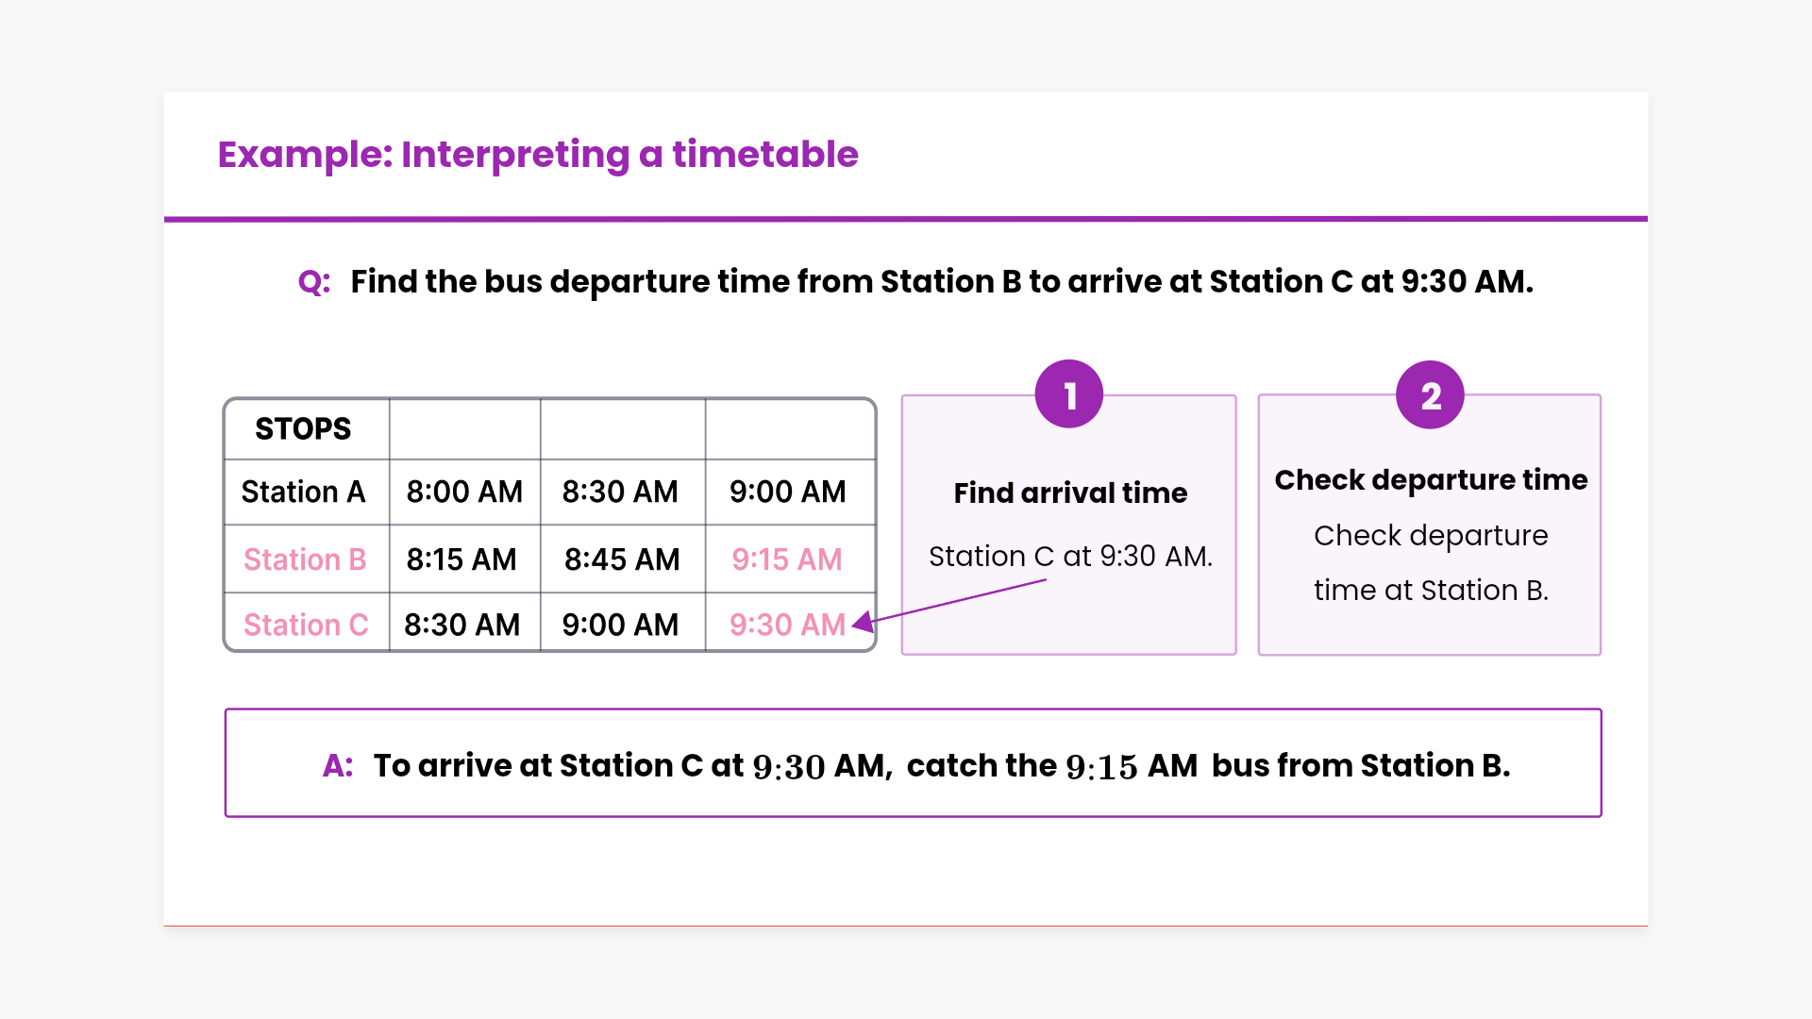
Task: Click the "Find arrival time" heading
Action: tap(1070, 493)
